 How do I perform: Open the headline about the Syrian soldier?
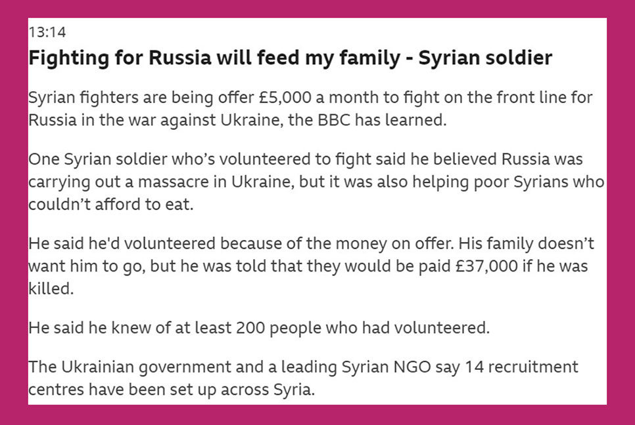click(x=290, y=58)
